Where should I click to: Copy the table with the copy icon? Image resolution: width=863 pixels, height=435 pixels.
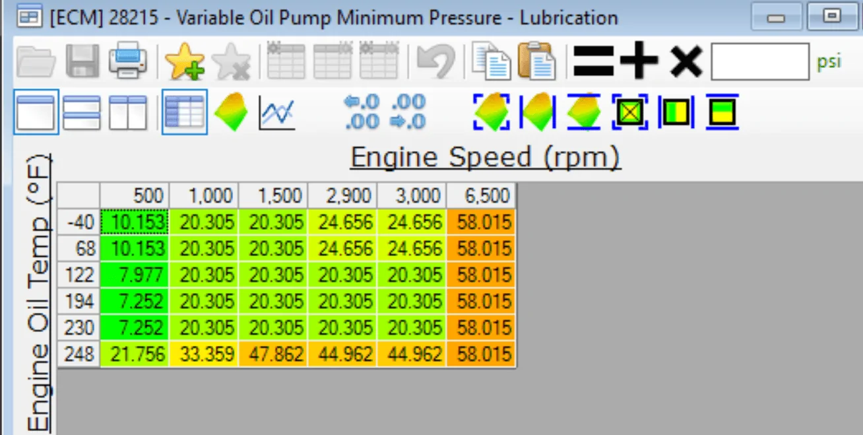click(x=492, y=61)
